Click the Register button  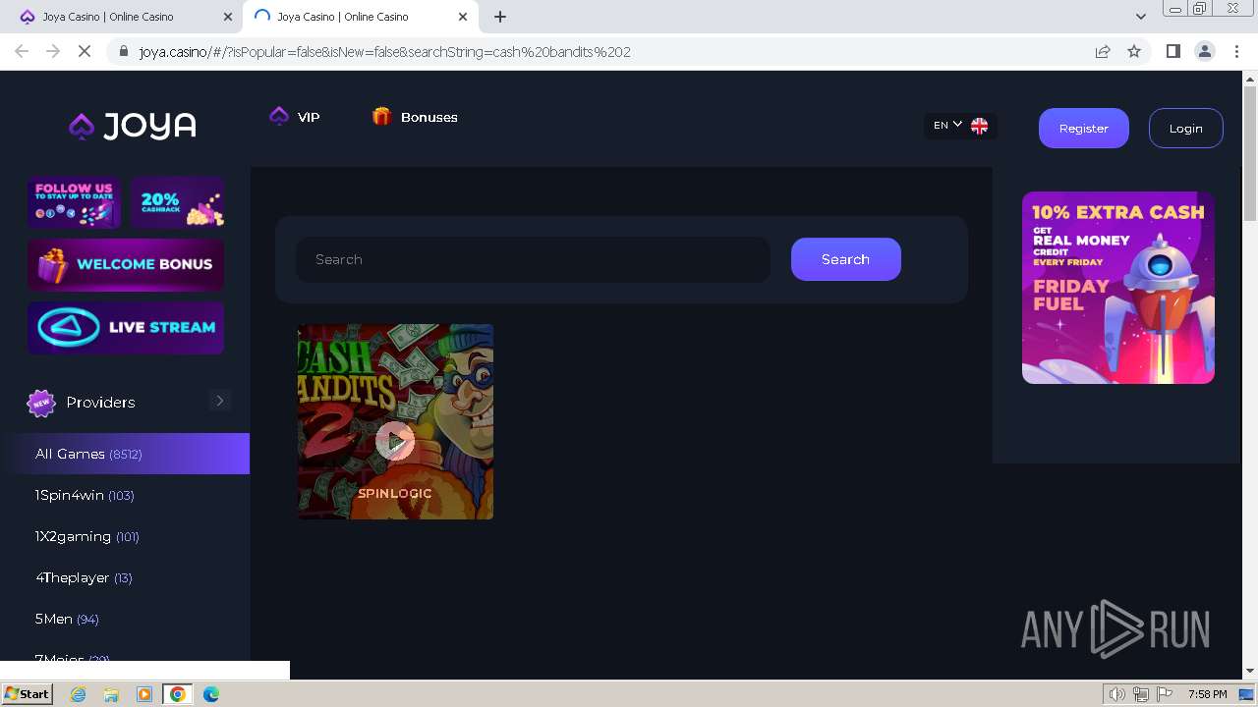tap(1083, 128)
